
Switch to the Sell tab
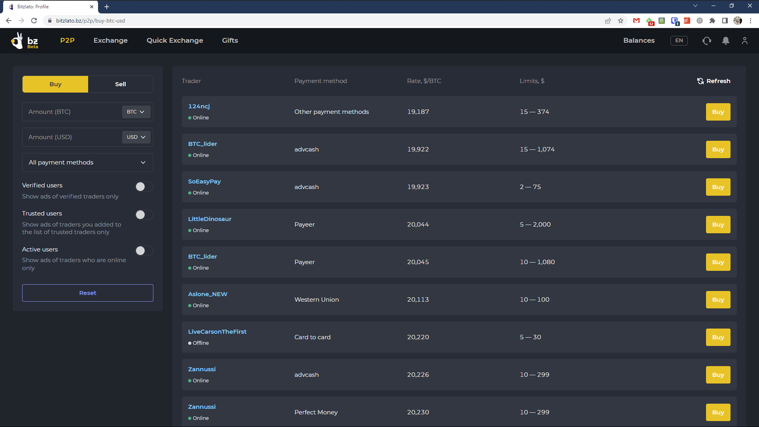click(x=120, y=84)
